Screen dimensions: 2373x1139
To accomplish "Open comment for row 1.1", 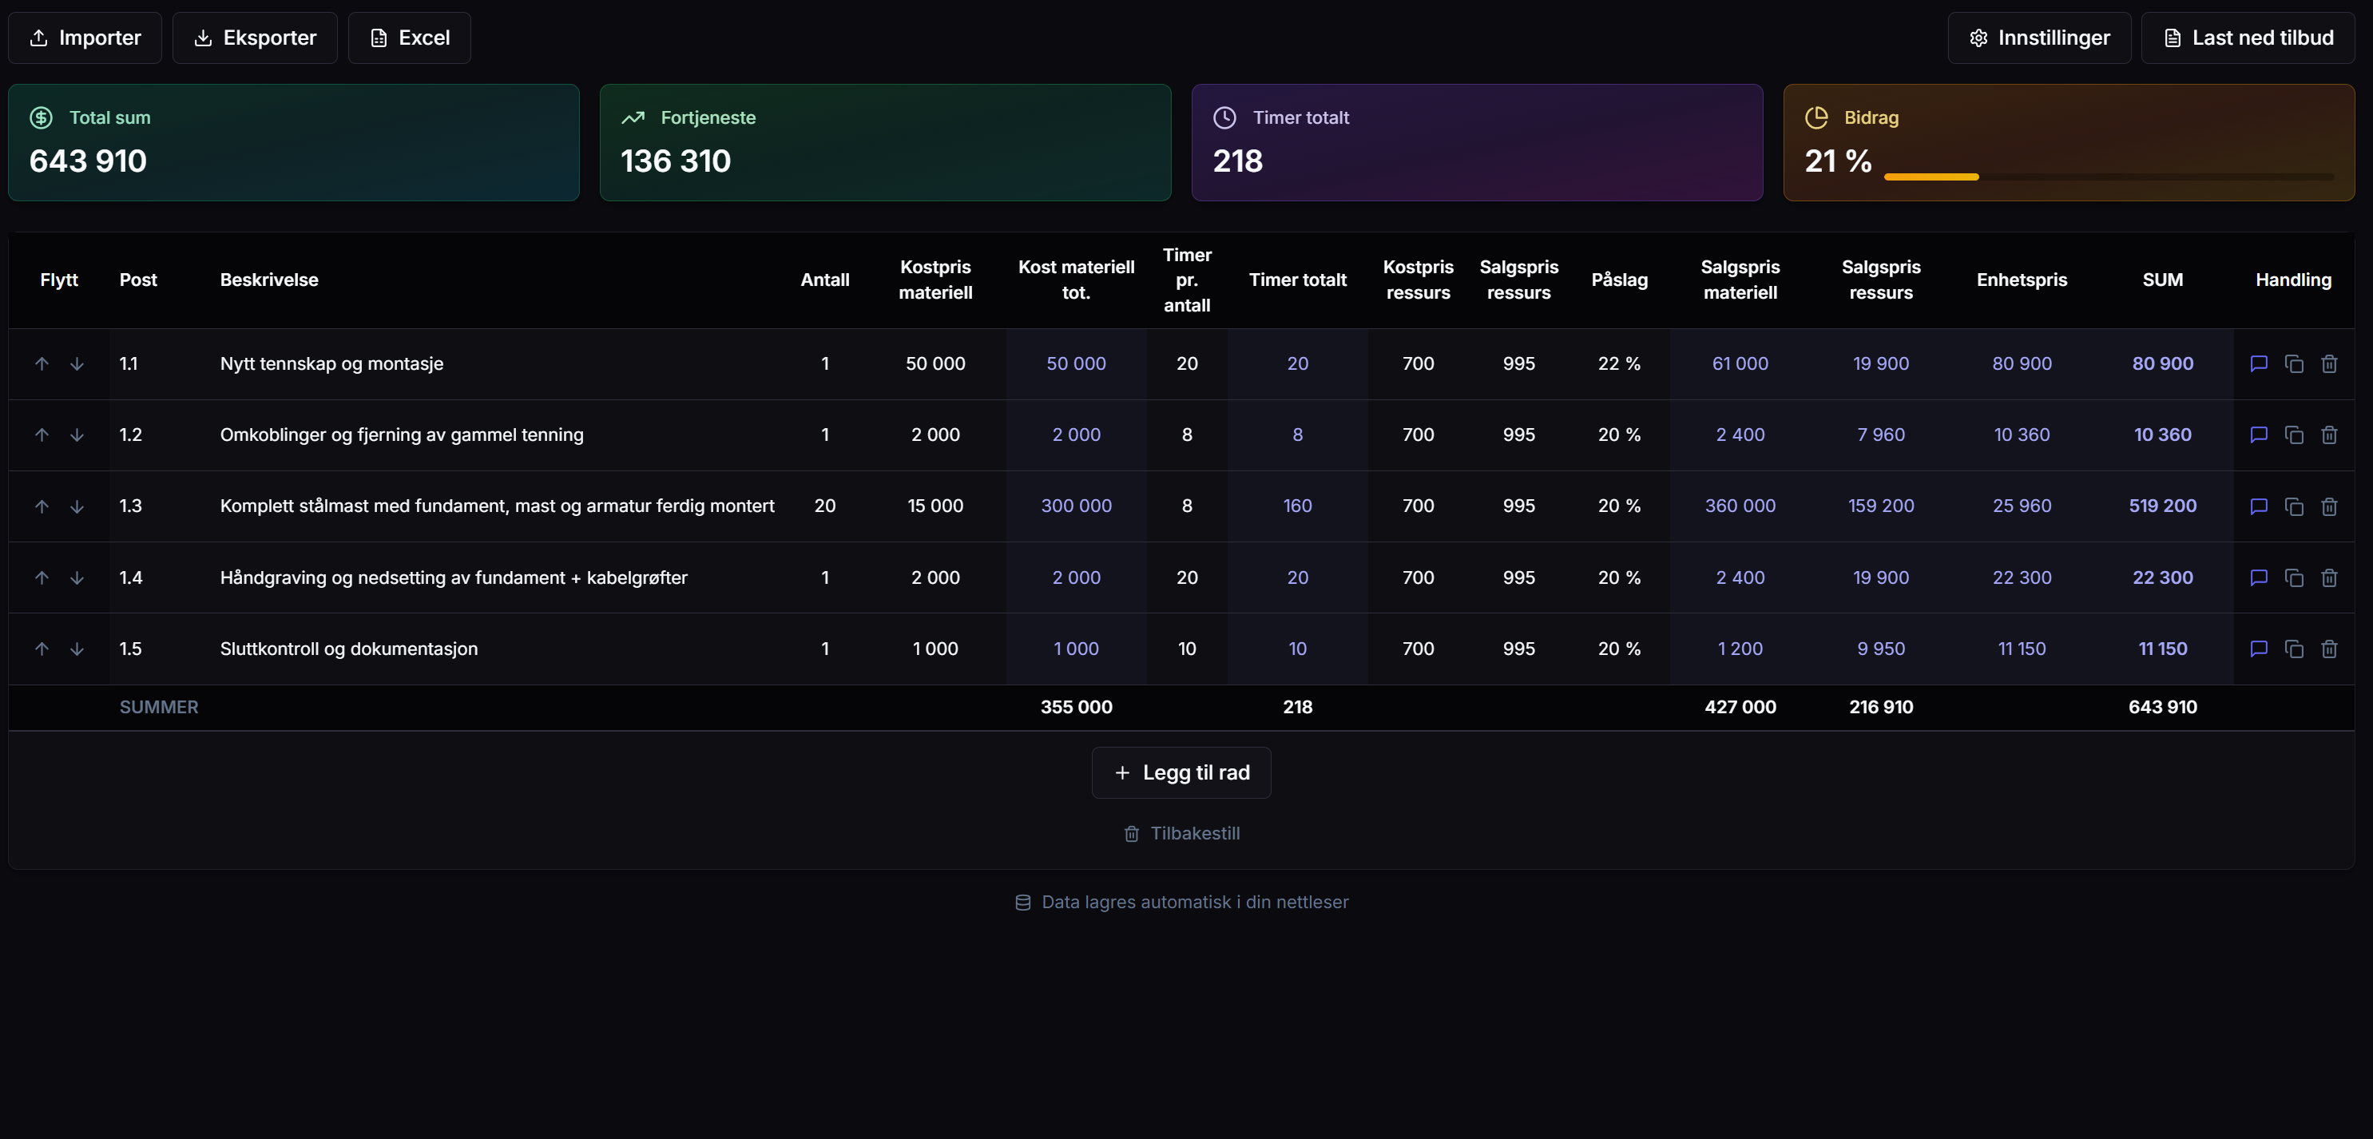I will click(x=2258, y=364).
